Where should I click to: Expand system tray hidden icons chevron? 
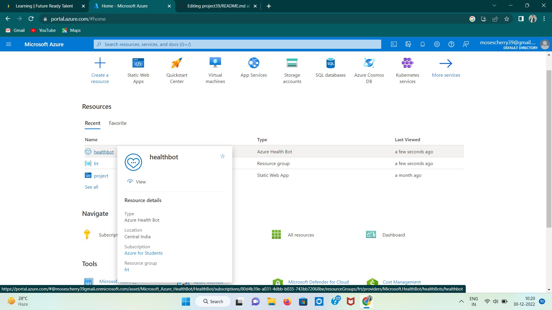(x=461, y=301)
